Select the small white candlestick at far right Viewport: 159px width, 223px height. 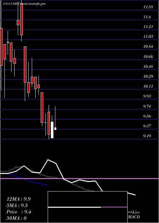click(x=55, y=129)
